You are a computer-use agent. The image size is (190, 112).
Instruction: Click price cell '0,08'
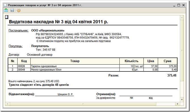[x=151, y=70]
